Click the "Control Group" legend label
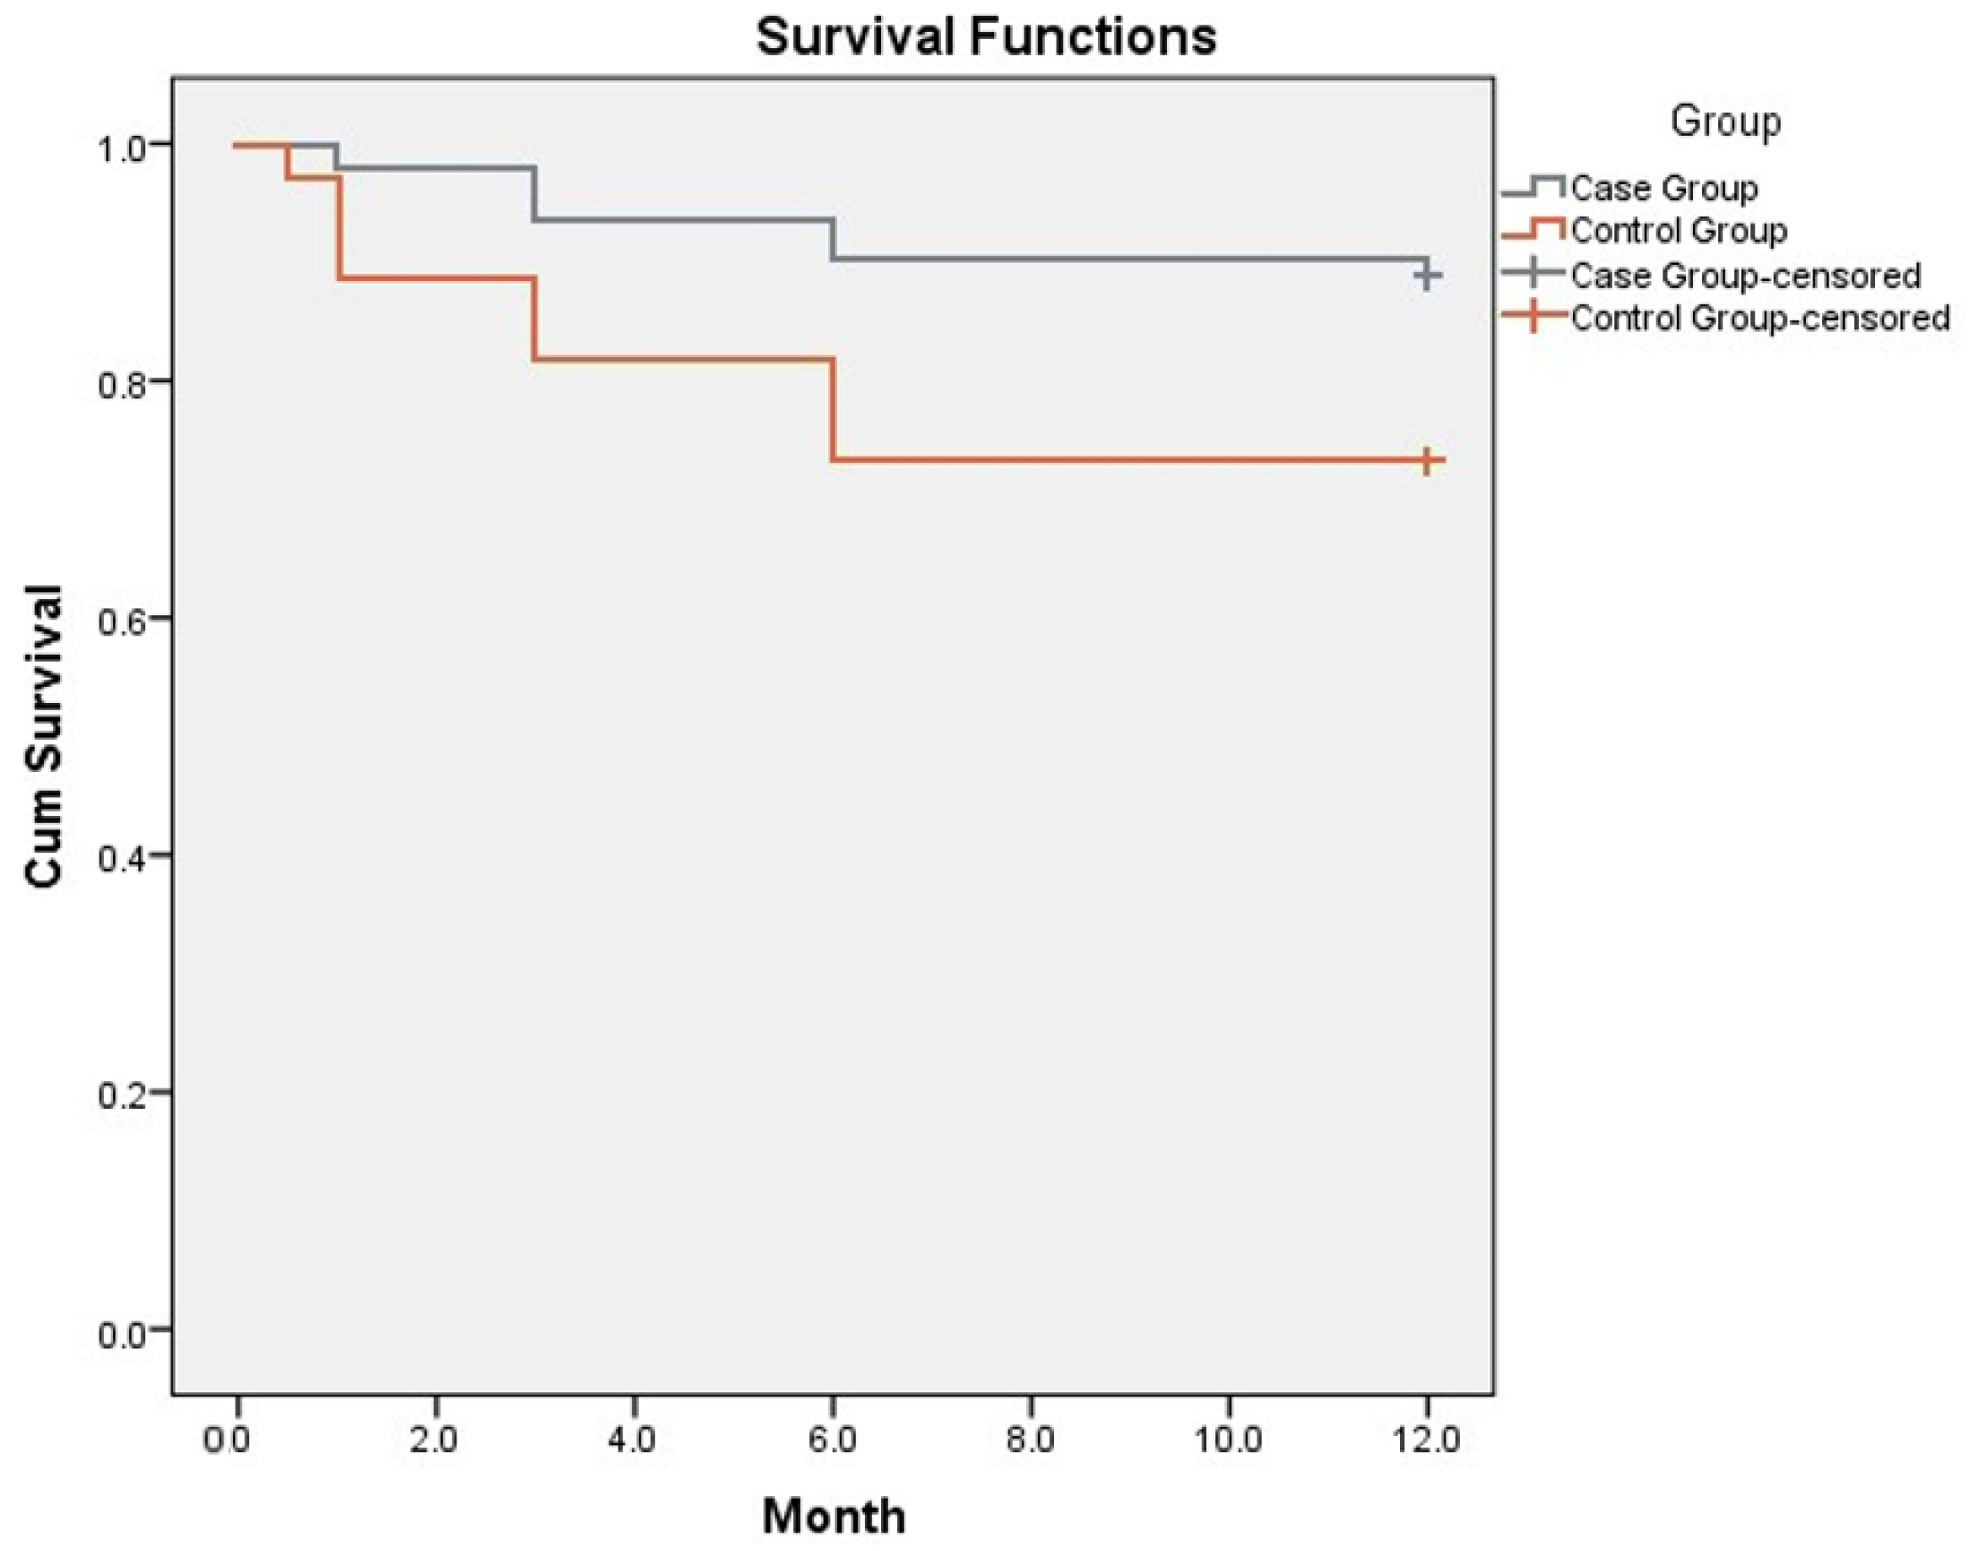This screenshot has width=1973, height=1551. pos(1678,230)
